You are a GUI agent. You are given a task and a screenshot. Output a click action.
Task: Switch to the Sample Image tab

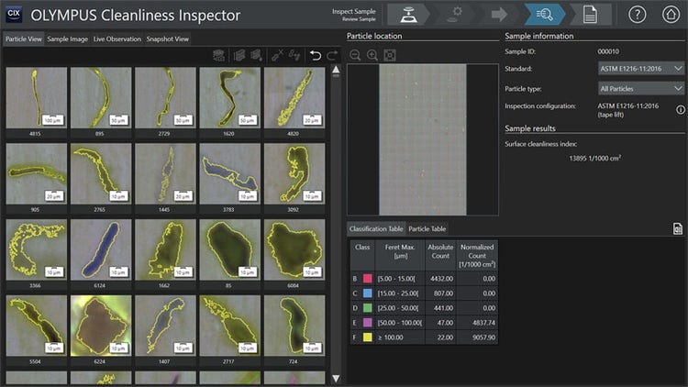click(x=67, y=39)
